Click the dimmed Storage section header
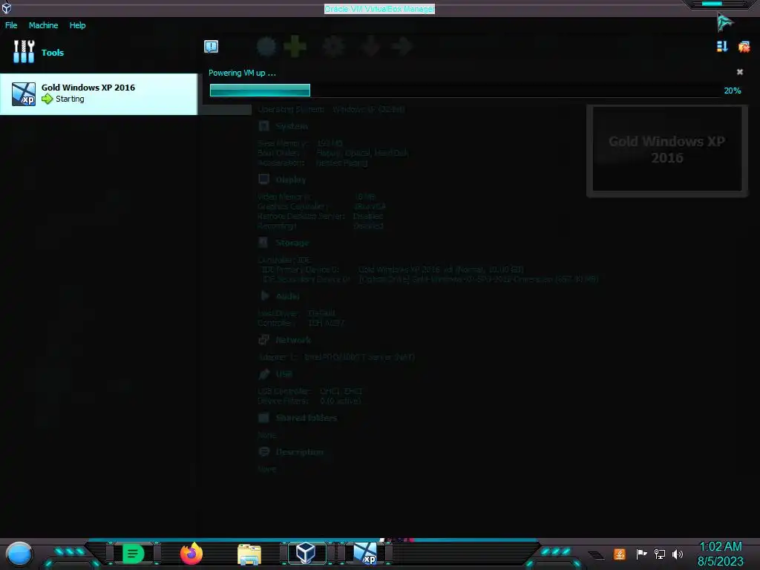 click(292, 243)
